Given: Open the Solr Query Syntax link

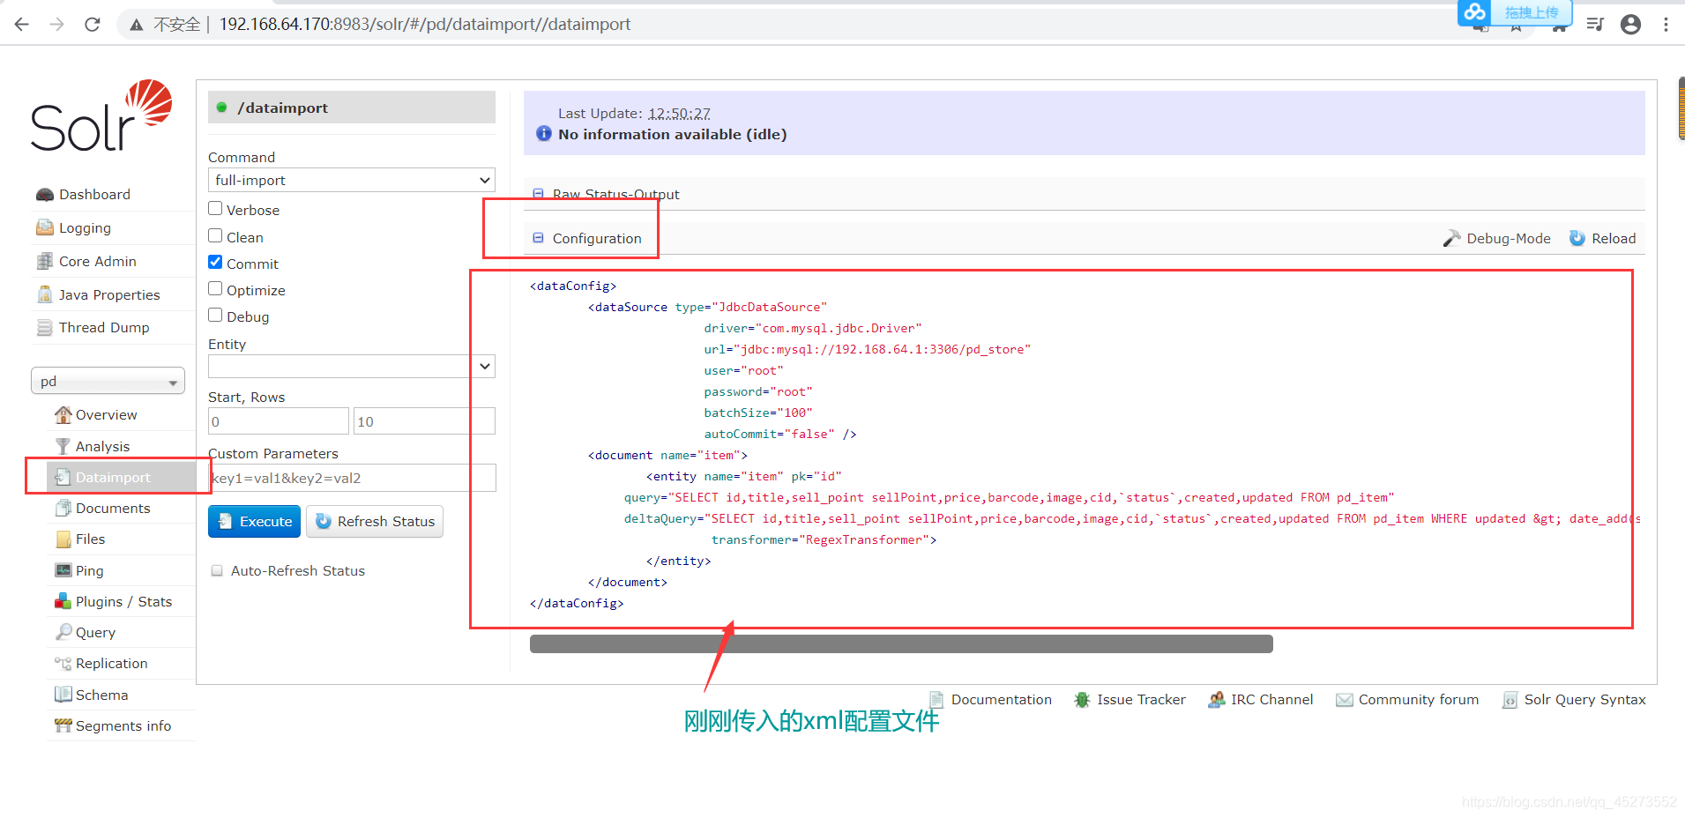Looking at the screenshot, I should point(1584,699).
